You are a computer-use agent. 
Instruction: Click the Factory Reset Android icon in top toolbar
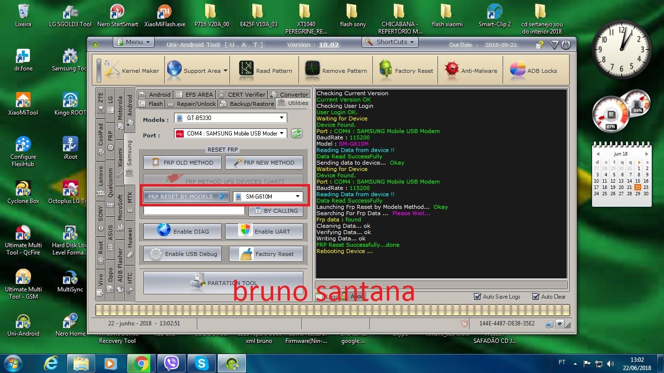385,70
